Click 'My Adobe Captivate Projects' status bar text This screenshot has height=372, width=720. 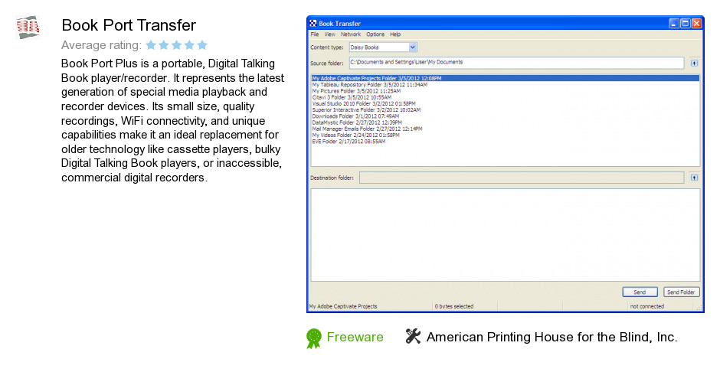(343, 306)
